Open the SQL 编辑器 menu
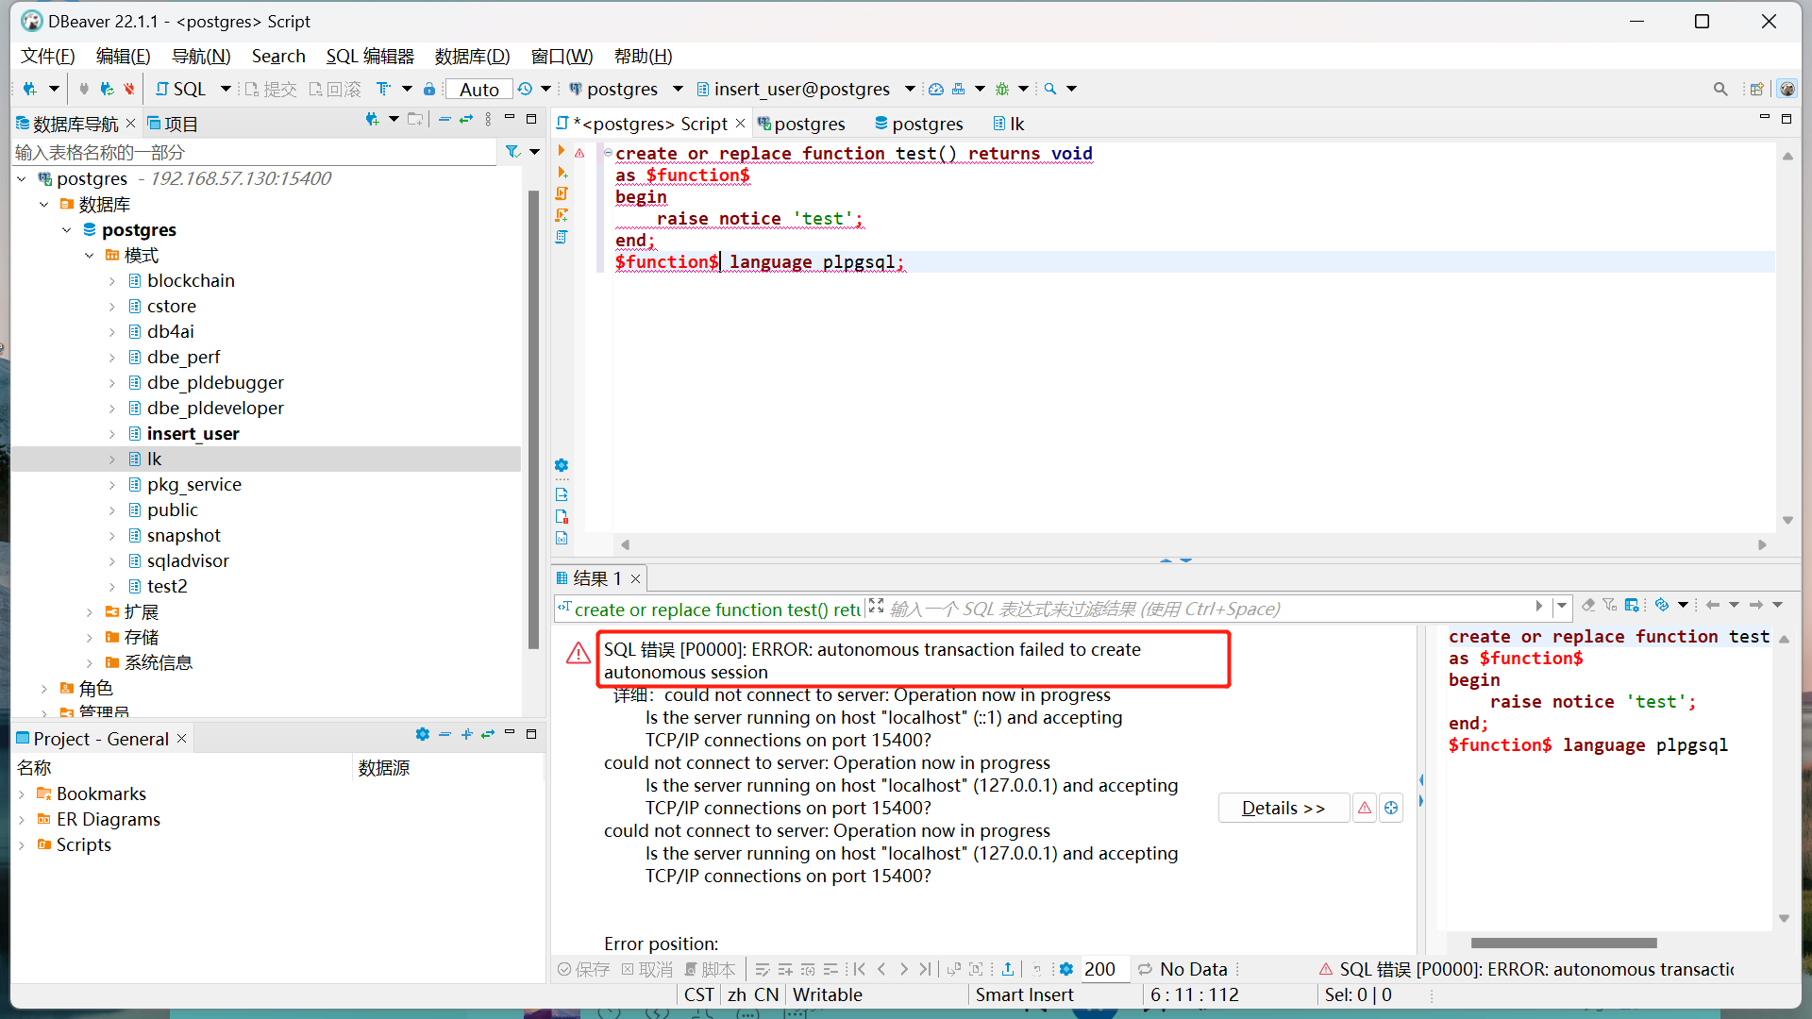The width and height of the screenshot is (1812, 1019). (x=370, y=56)
